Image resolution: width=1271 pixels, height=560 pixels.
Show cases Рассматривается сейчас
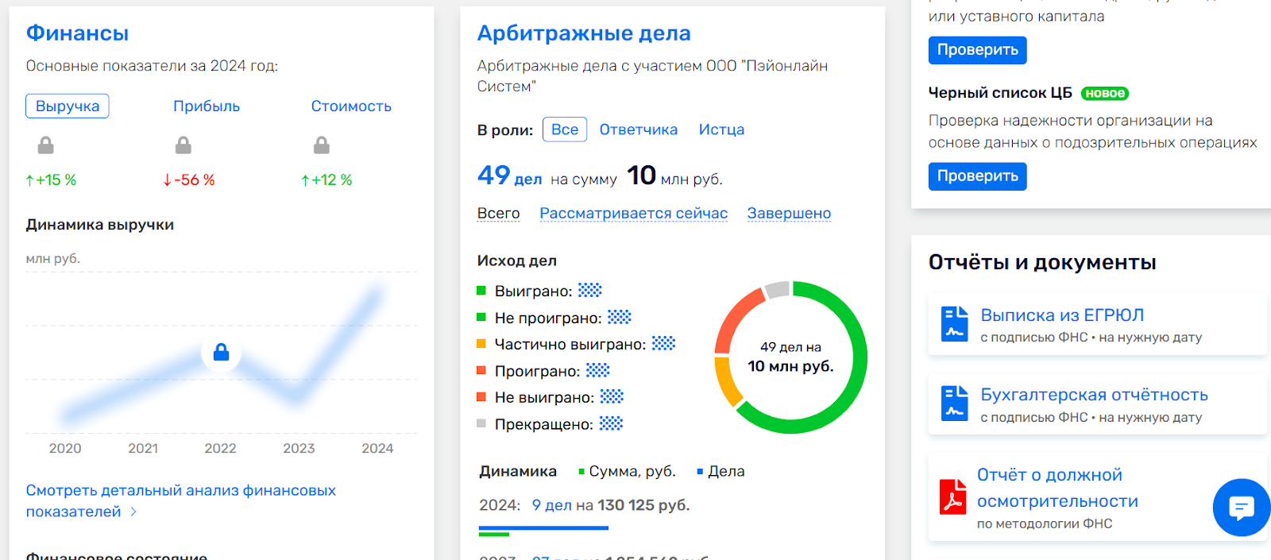[x=633, y=214]
